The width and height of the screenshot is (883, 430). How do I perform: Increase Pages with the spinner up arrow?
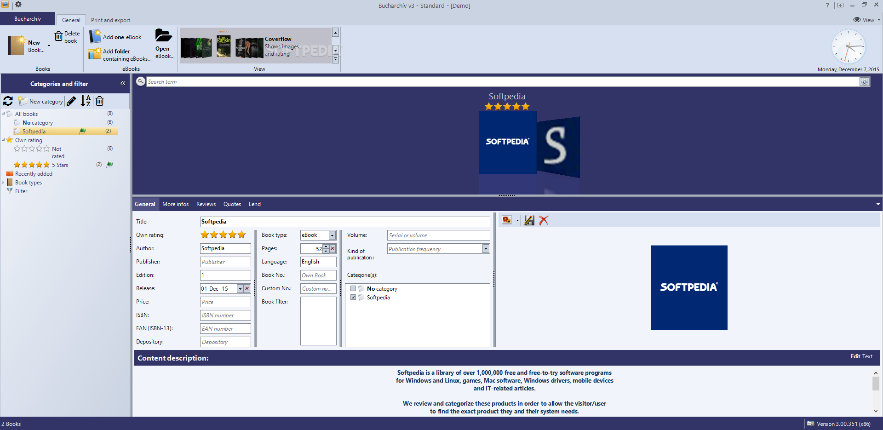[326, 247]
